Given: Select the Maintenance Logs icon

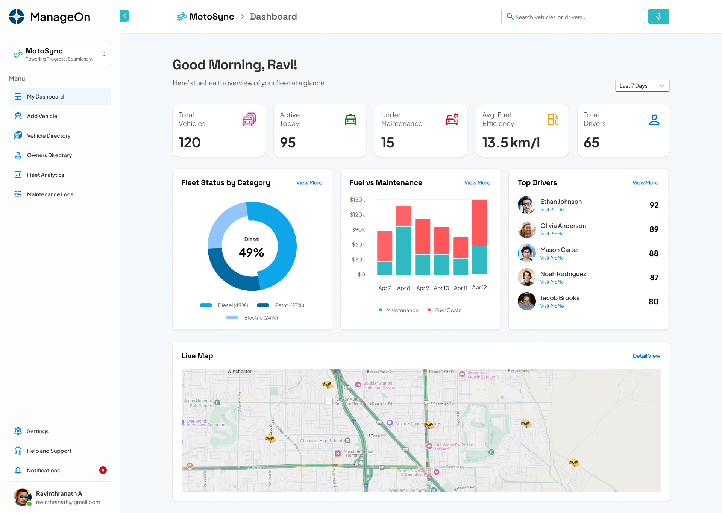Looking at the screenshot, I should [18, 194].
